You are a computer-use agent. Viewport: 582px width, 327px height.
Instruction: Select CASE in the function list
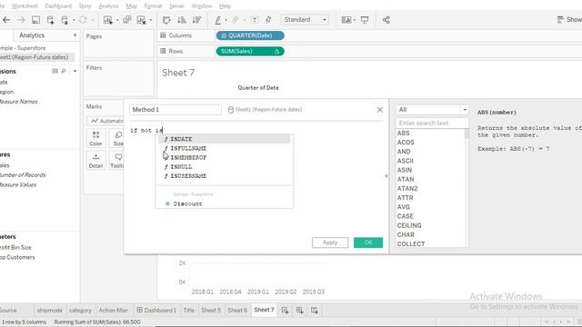point(405,216)
